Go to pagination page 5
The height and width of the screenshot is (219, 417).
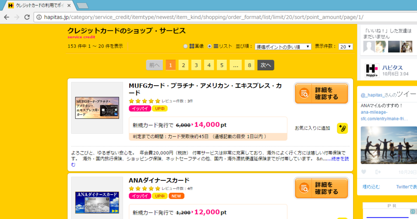222,65
